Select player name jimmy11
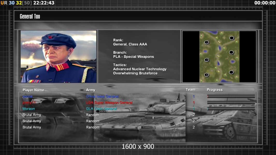276x155 pixels. pyautogui.click(x=29, y=103)
